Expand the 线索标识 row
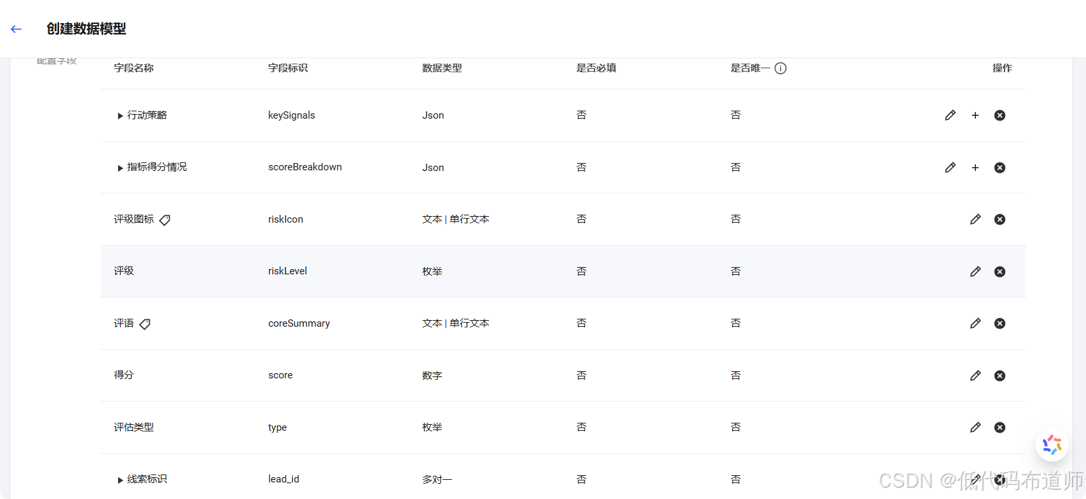The height and width of the screenshot is (499, 1086). [x=120, y=480]
